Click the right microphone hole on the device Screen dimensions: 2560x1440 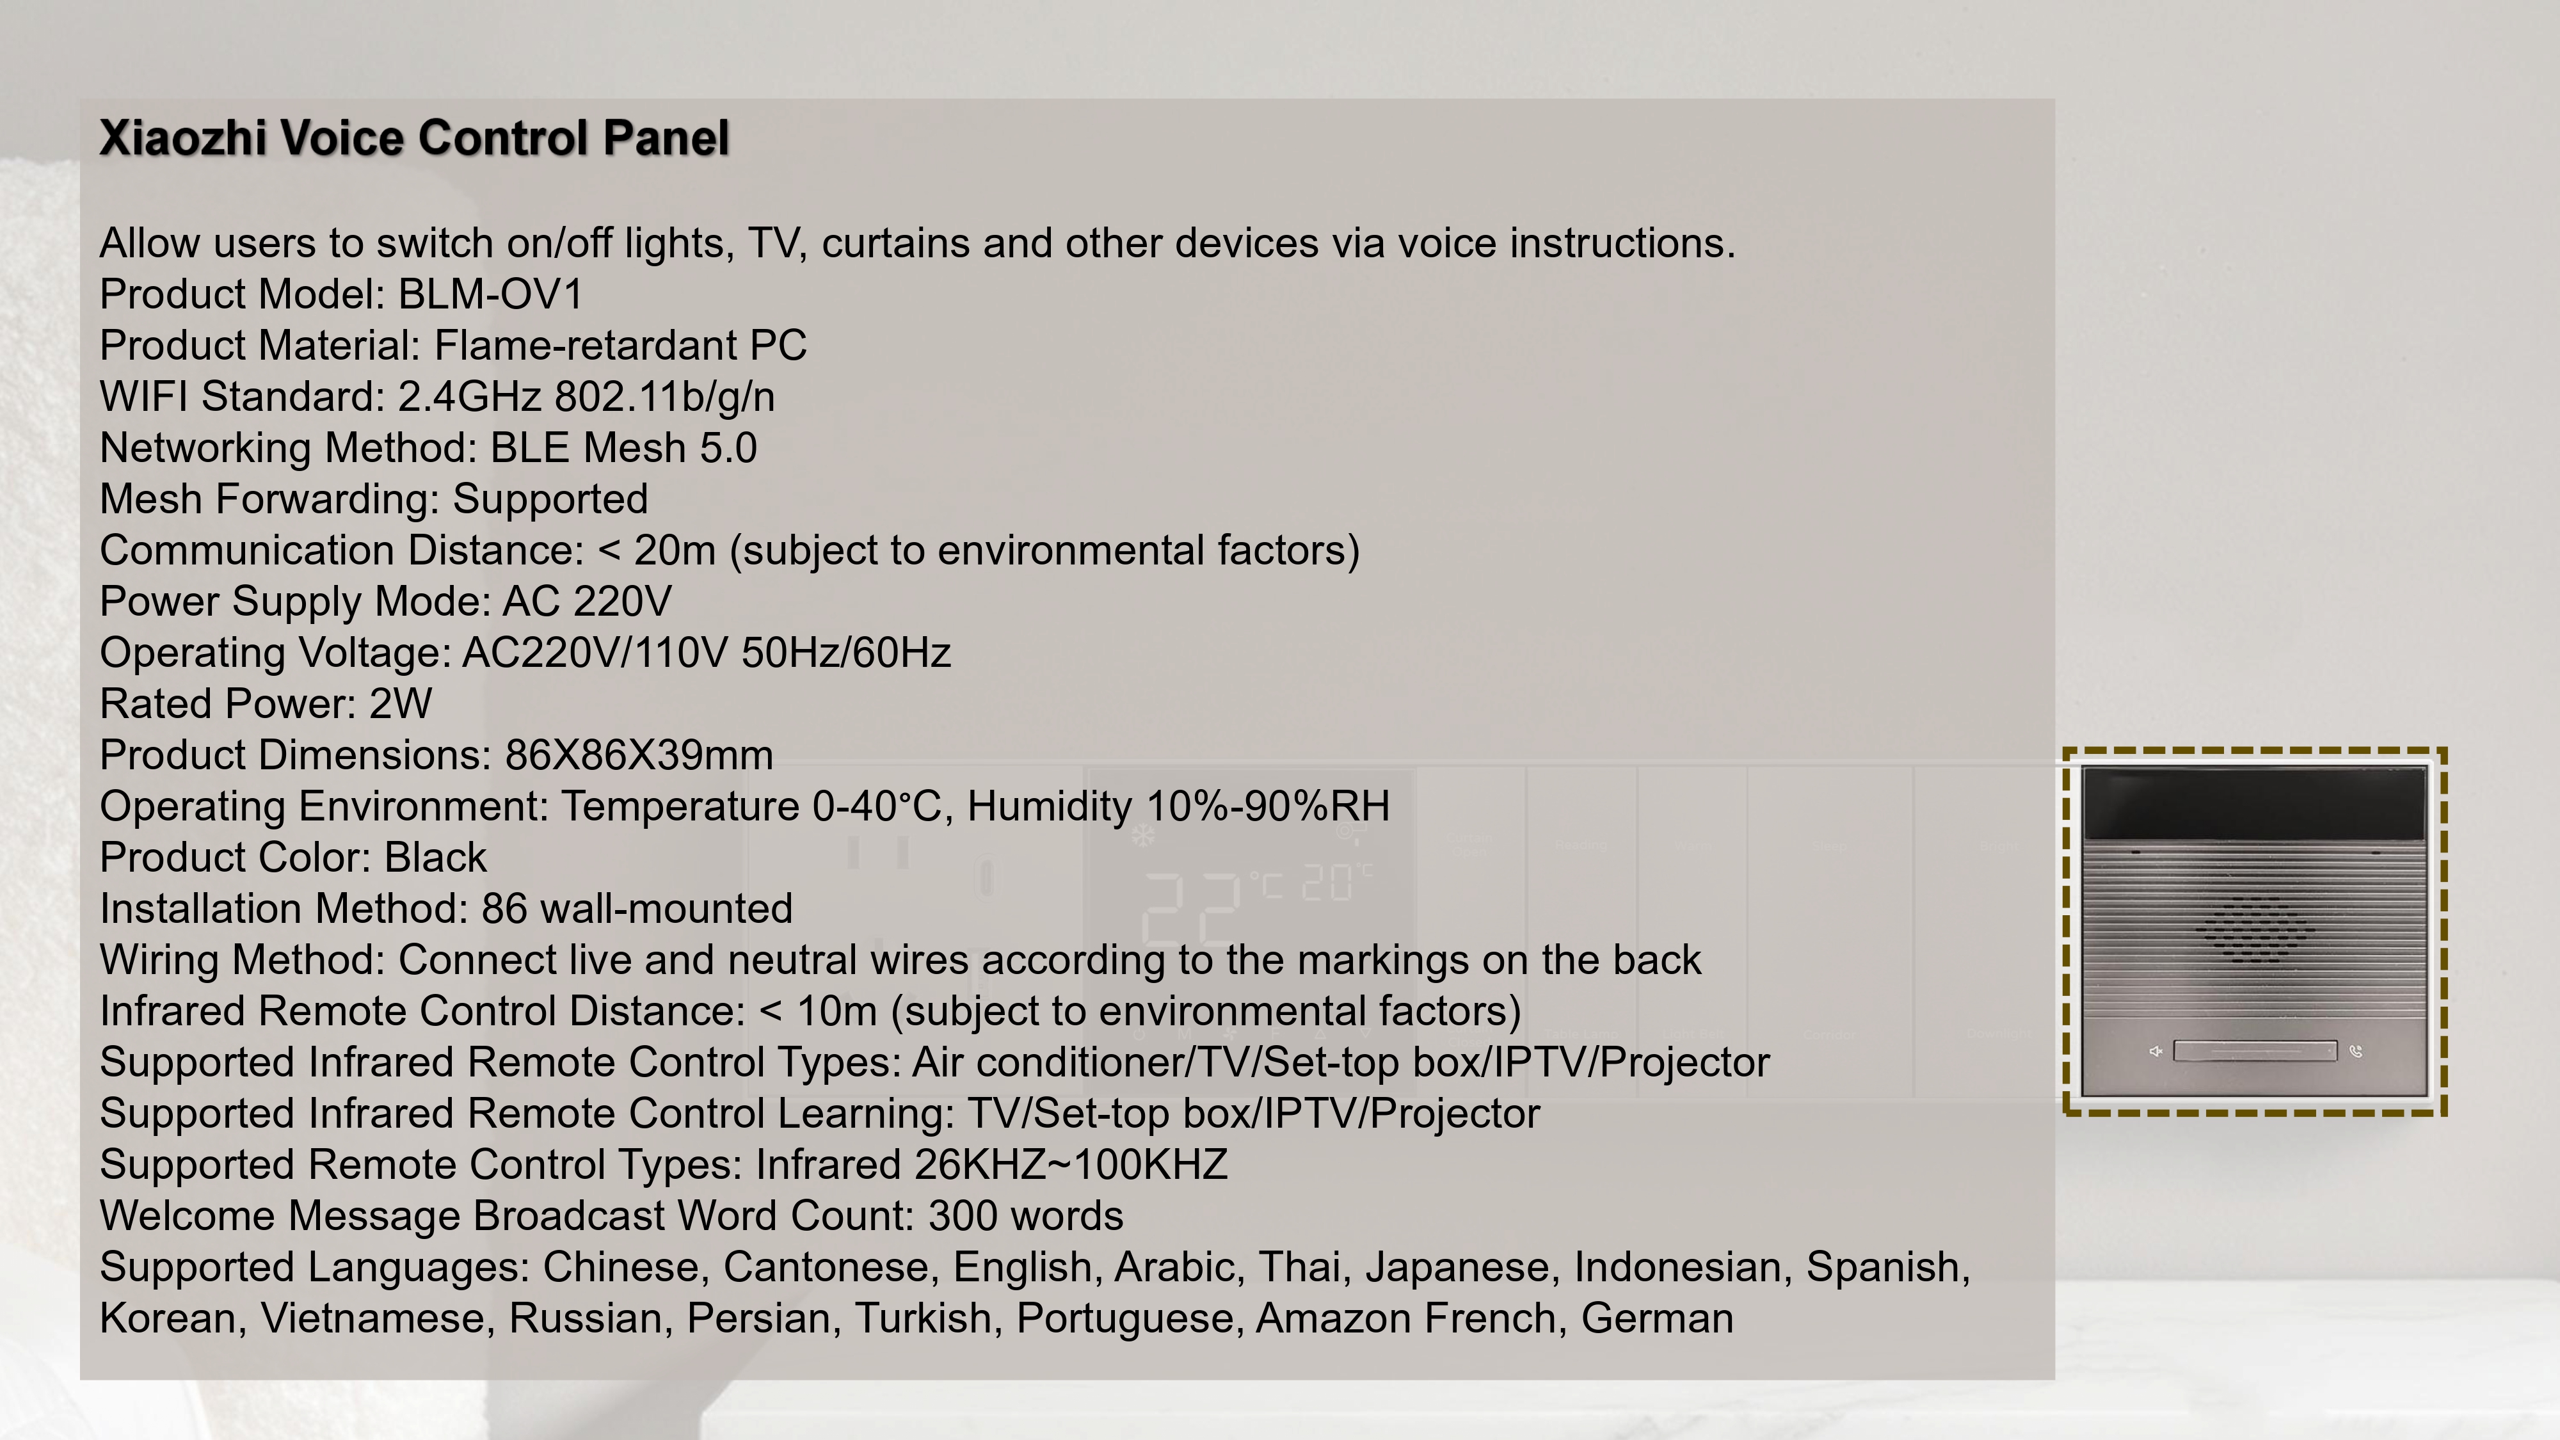click(2376, 852)
